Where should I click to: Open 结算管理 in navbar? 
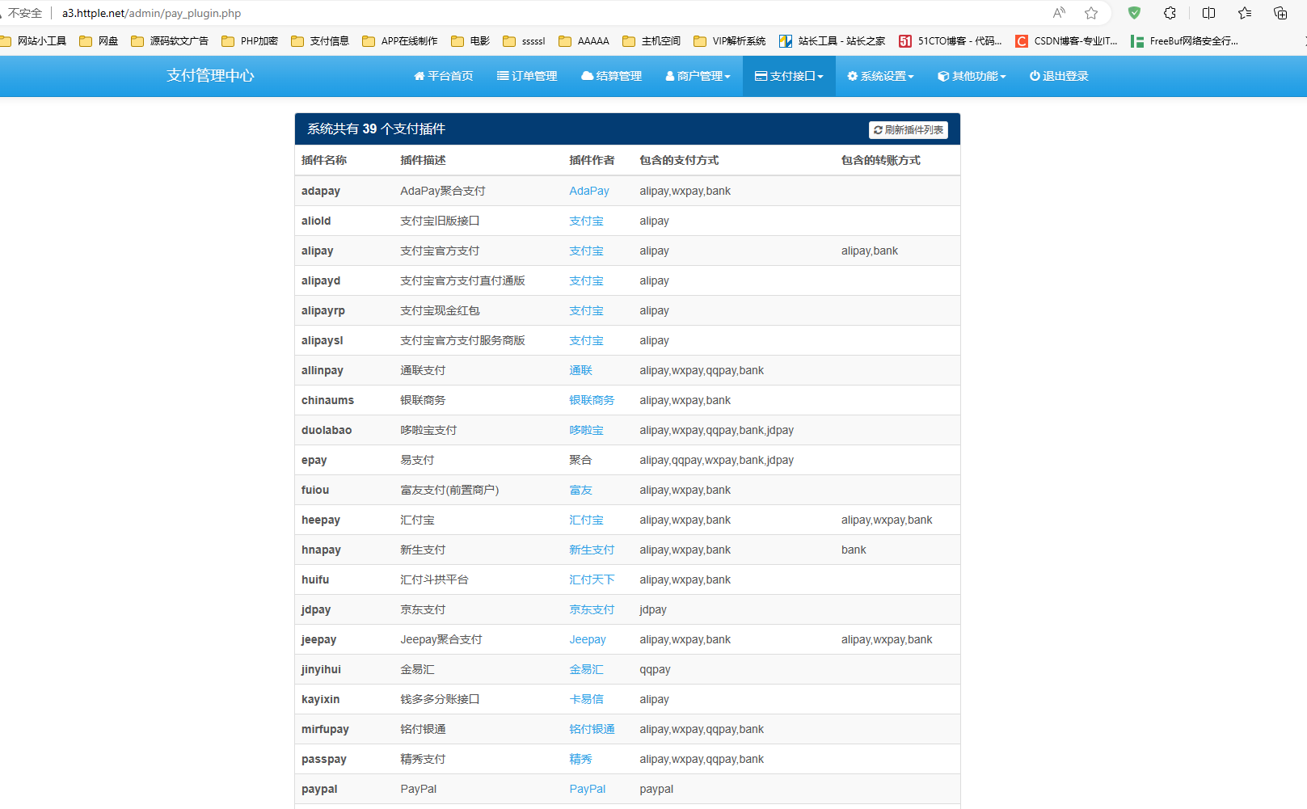point(611,76)
